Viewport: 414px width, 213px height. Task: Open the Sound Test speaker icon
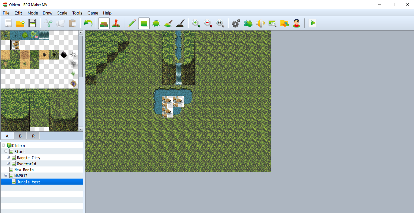260,23
